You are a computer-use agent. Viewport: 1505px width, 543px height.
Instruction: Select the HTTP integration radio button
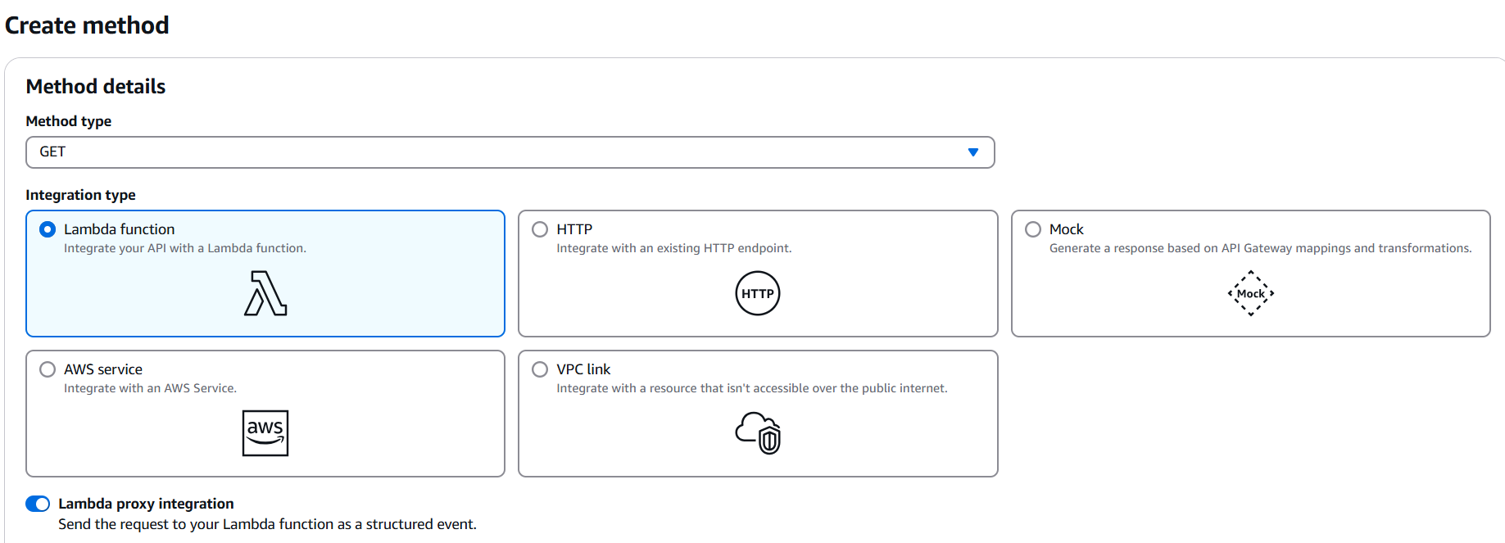[540, 229]
